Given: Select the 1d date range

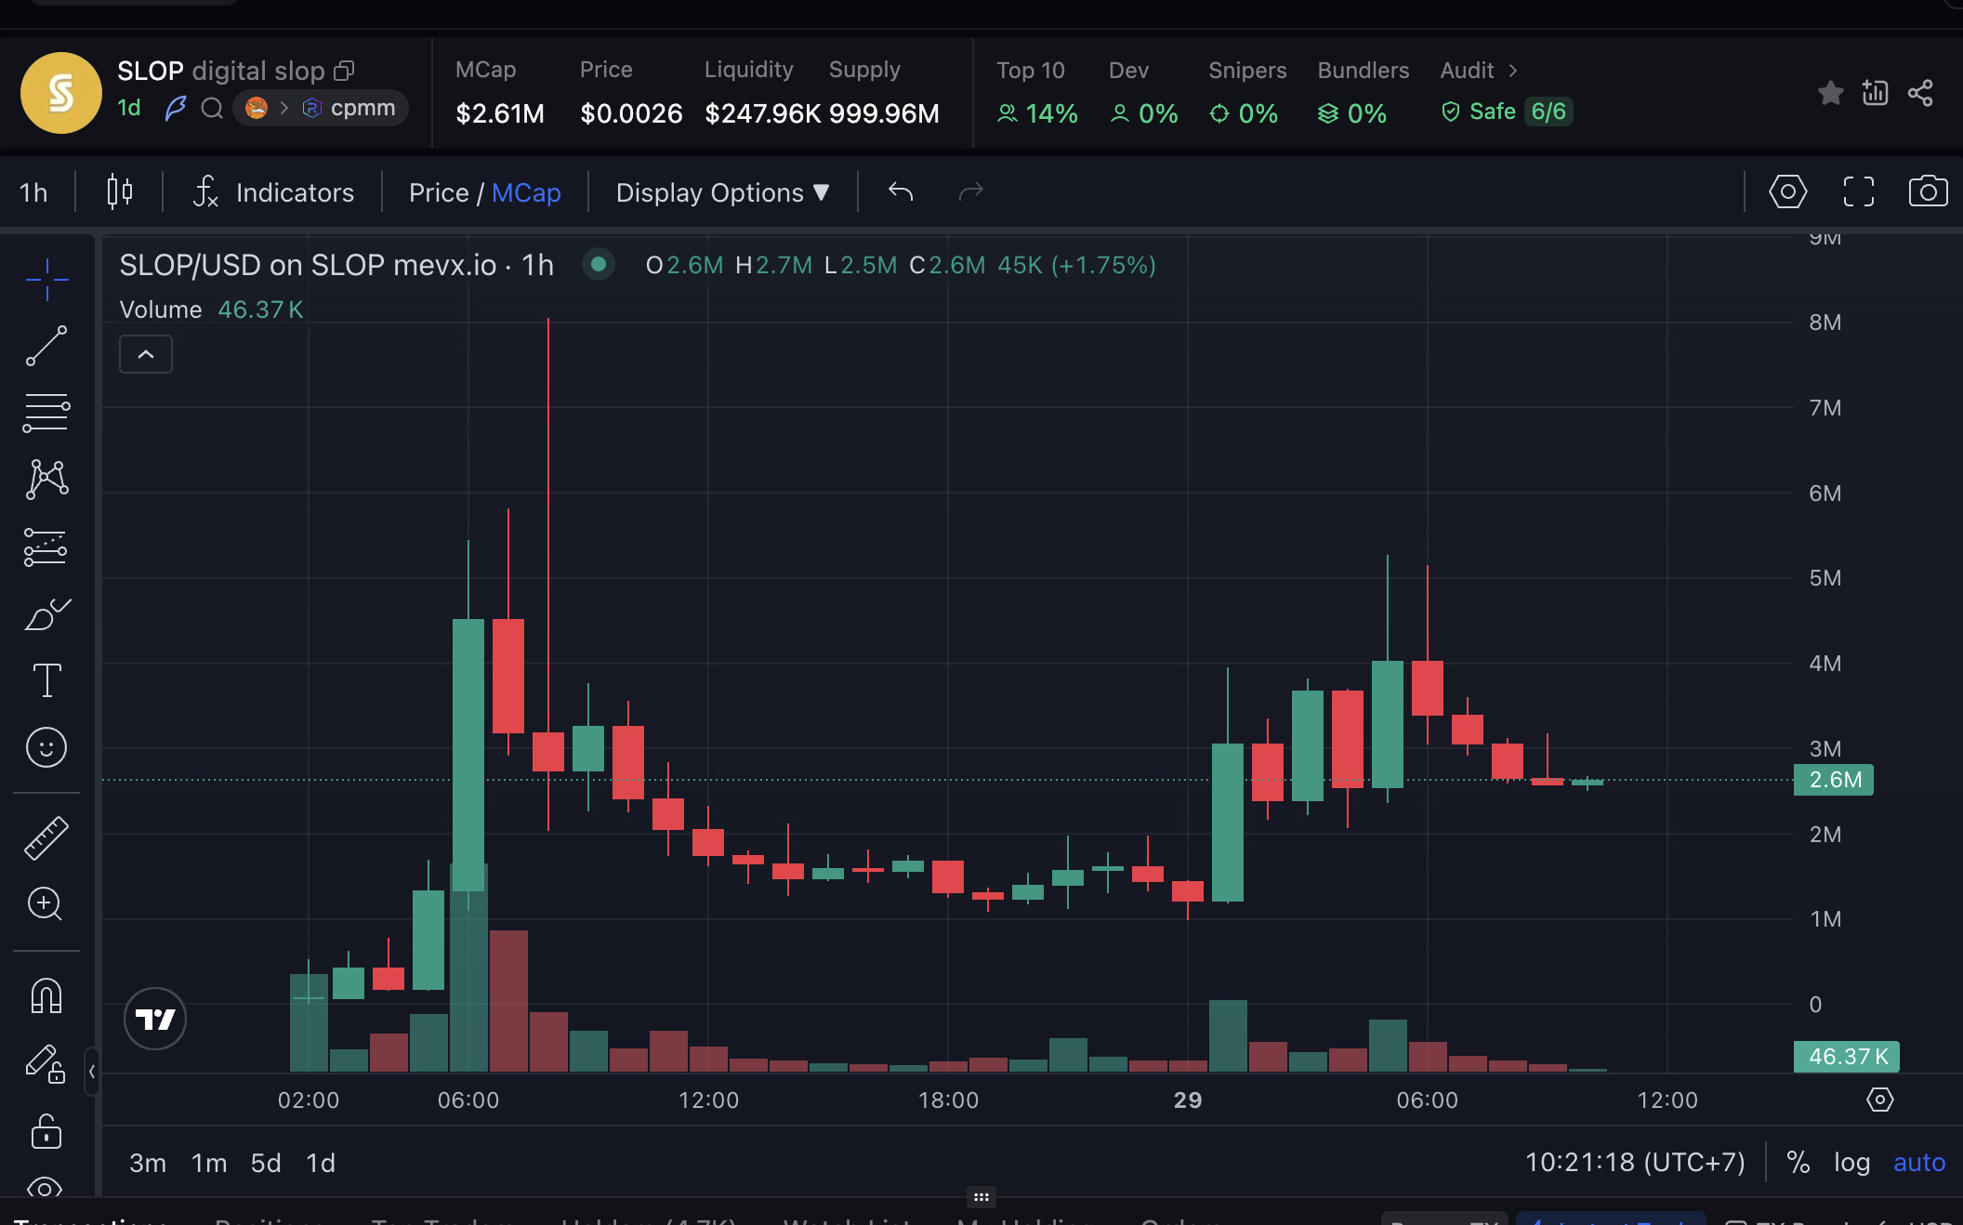Looking at the screenshot, I should coord(321,1163).
